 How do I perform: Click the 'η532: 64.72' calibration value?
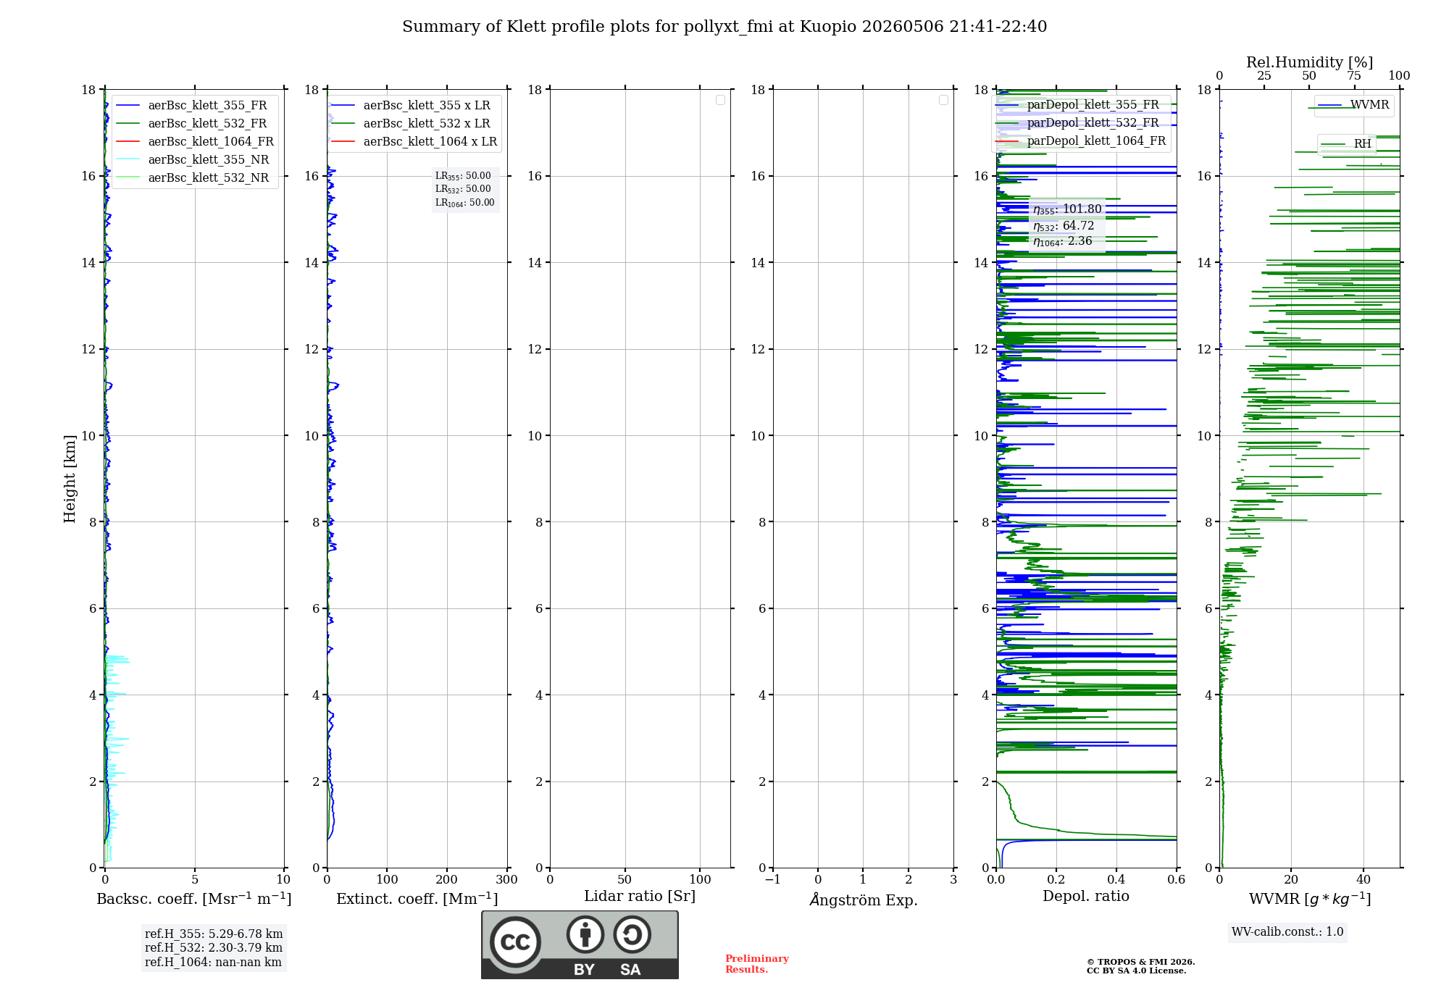(x=1064, y=226)
